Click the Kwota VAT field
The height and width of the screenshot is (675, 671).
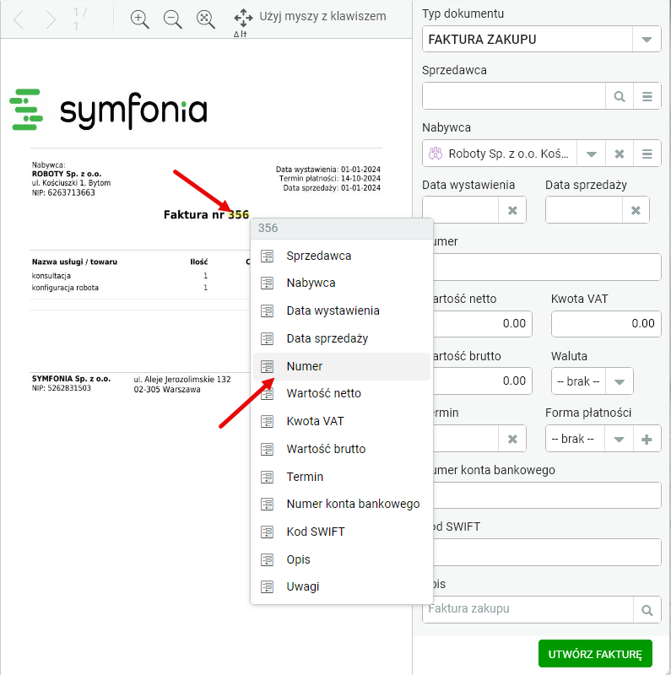pos(606,324)
